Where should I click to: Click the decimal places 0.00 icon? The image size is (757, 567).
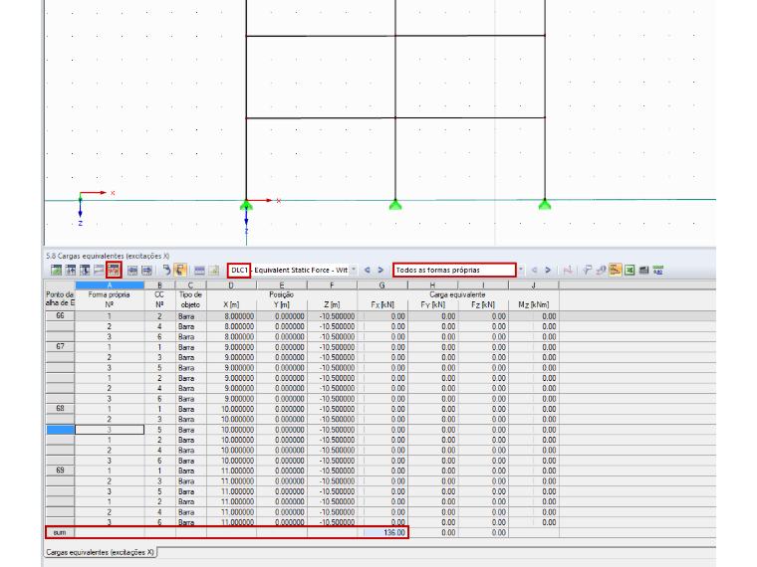pos(658,270)
